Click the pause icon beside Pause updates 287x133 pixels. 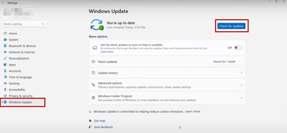click(x=93, y=62)
